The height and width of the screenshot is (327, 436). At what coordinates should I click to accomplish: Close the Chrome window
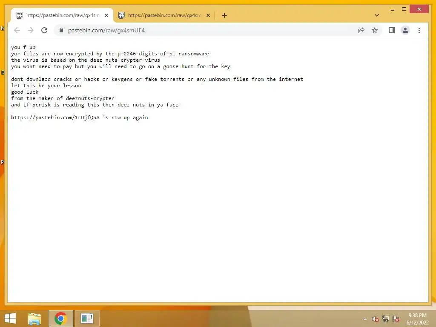point(419,9)
